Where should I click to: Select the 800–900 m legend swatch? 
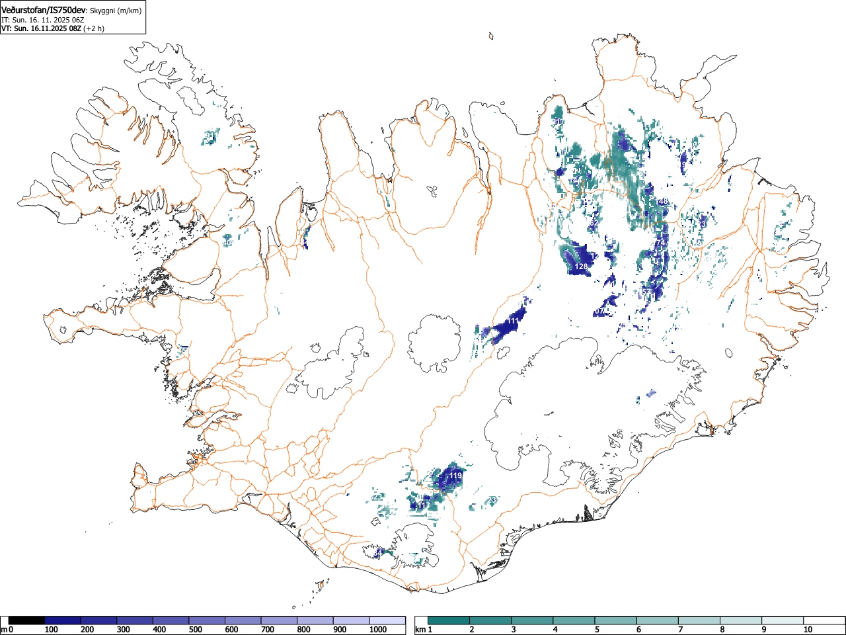[315, 620]
